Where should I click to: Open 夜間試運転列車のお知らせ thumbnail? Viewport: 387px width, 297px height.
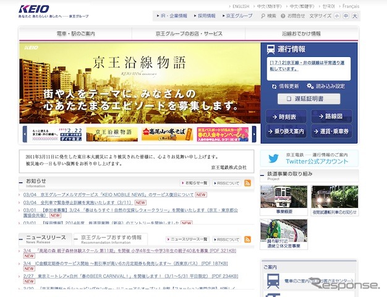coord(334,200)
